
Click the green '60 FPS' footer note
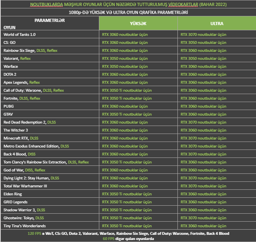tap(108, 239)
